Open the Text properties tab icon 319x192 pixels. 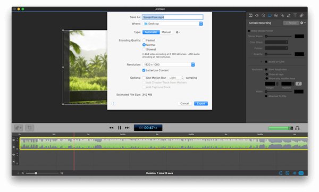[295, 15]
